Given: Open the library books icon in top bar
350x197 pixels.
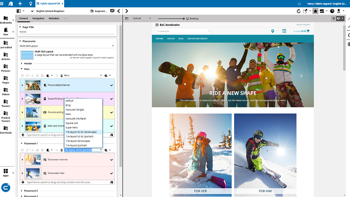Looking at the screenshot, I should coord(11,4).
